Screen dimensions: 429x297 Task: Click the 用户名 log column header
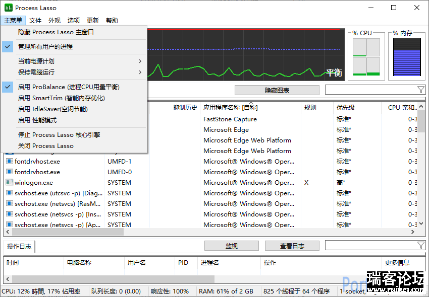(x=149, y=263)
